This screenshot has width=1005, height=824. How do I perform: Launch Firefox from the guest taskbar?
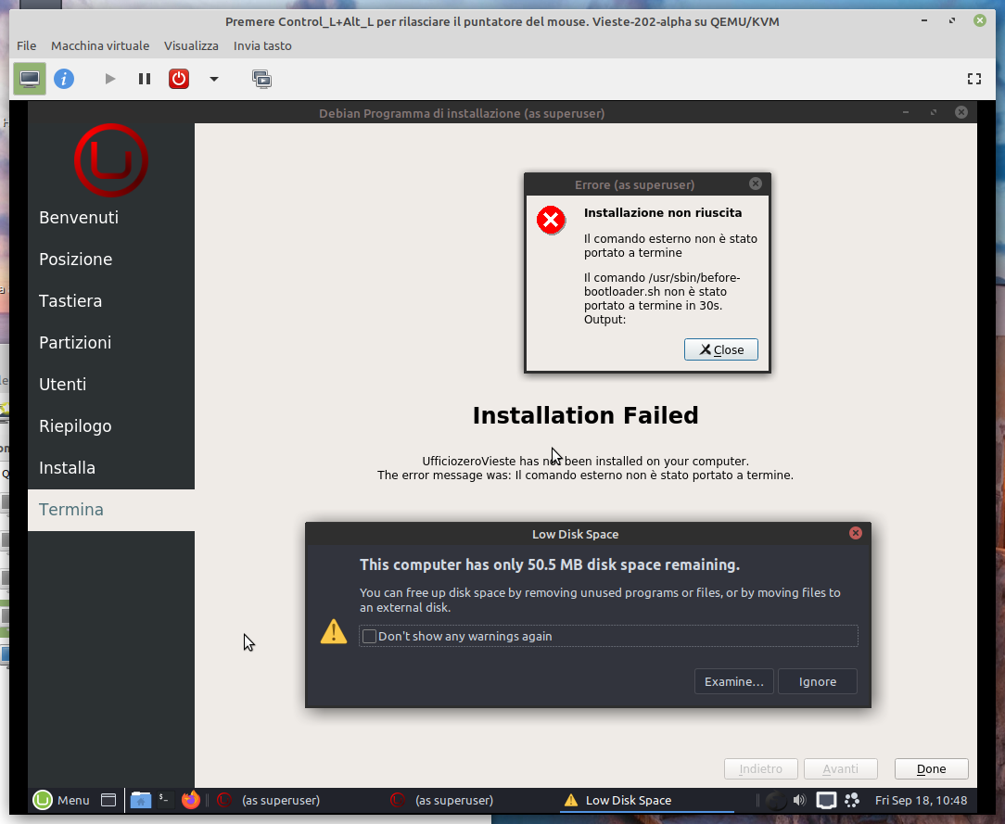[x=191, y=800]
